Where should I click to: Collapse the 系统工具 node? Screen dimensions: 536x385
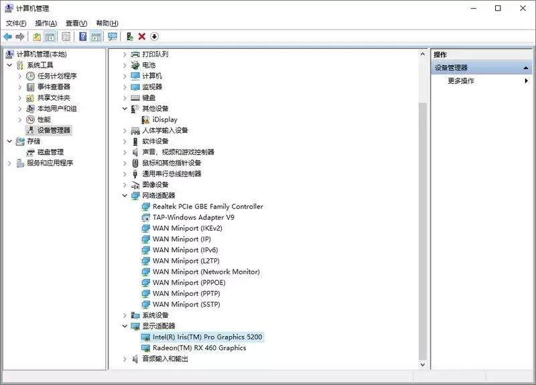point(9,65)
